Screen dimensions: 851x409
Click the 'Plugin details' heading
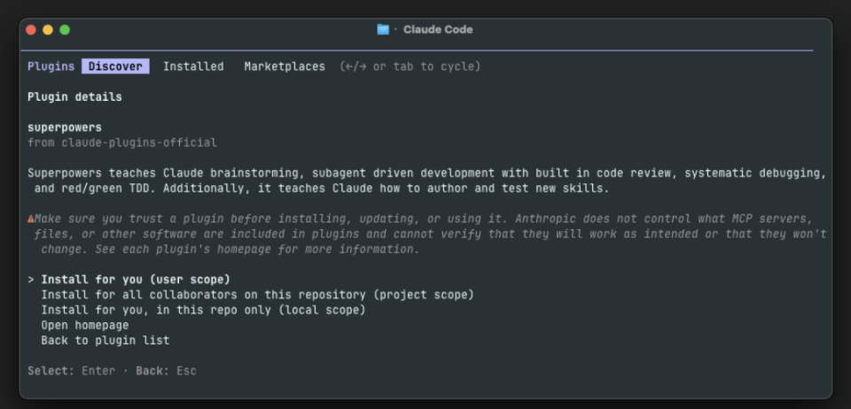click(x=74, y=97)
